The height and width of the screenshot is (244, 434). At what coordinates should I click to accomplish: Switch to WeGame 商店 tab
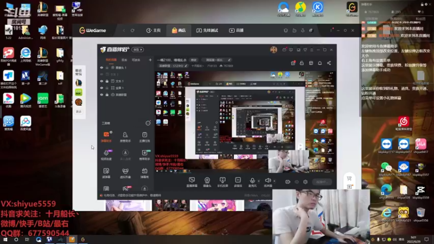point(179,30)
